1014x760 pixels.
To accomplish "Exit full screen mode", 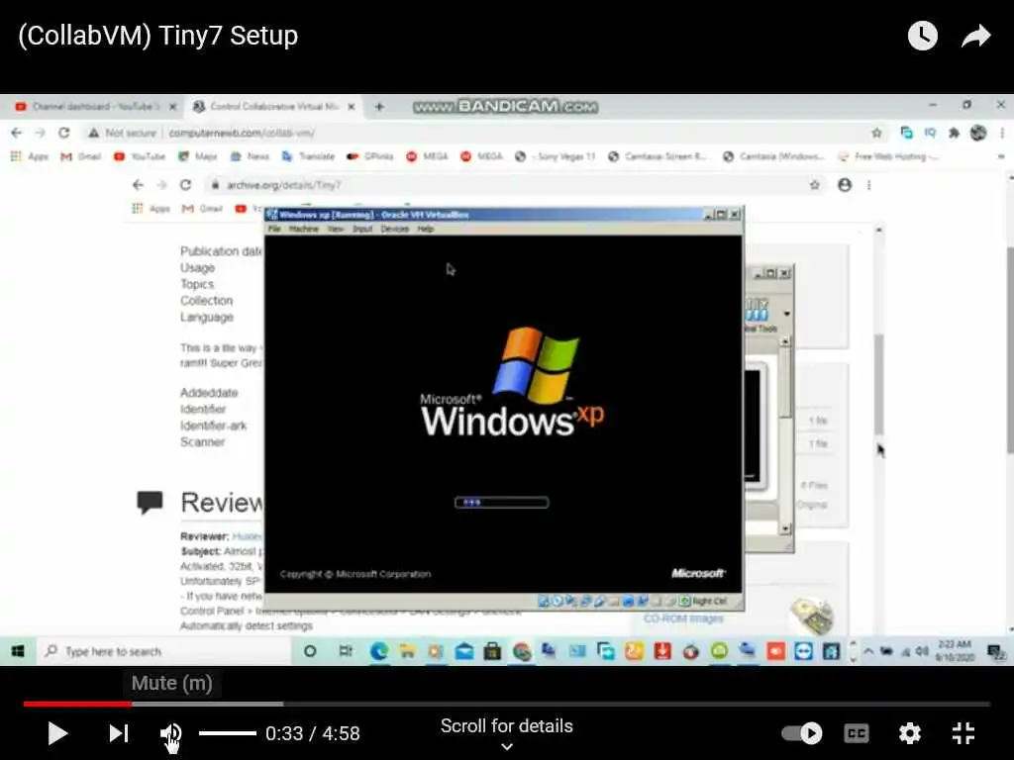I will (x=963, y=733).
